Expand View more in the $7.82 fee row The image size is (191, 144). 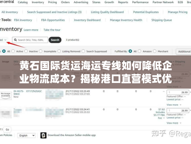174,123
